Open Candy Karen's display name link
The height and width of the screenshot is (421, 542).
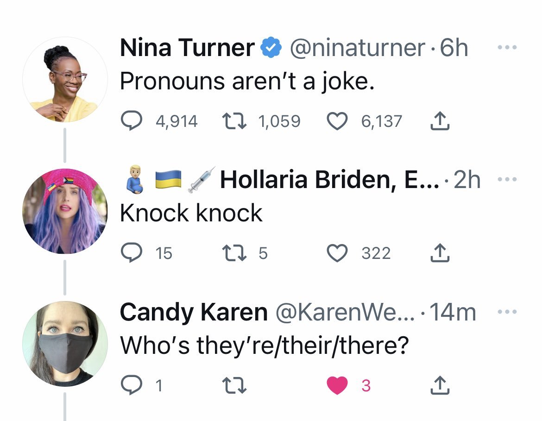tap(193, 313)
